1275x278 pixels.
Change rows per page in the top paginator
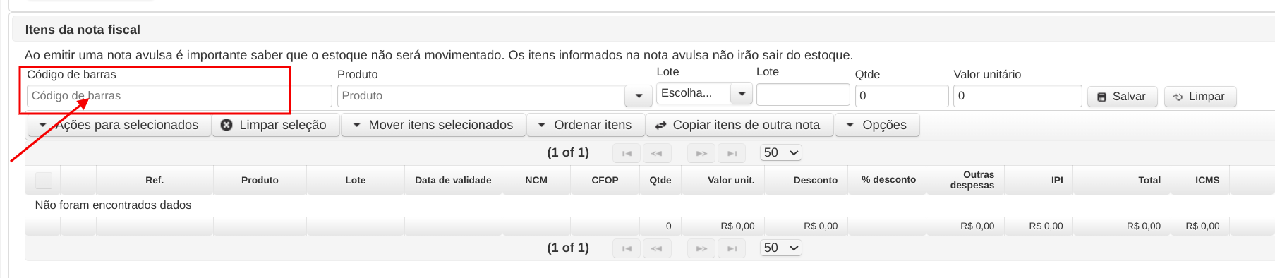click(x=781, y=153)
